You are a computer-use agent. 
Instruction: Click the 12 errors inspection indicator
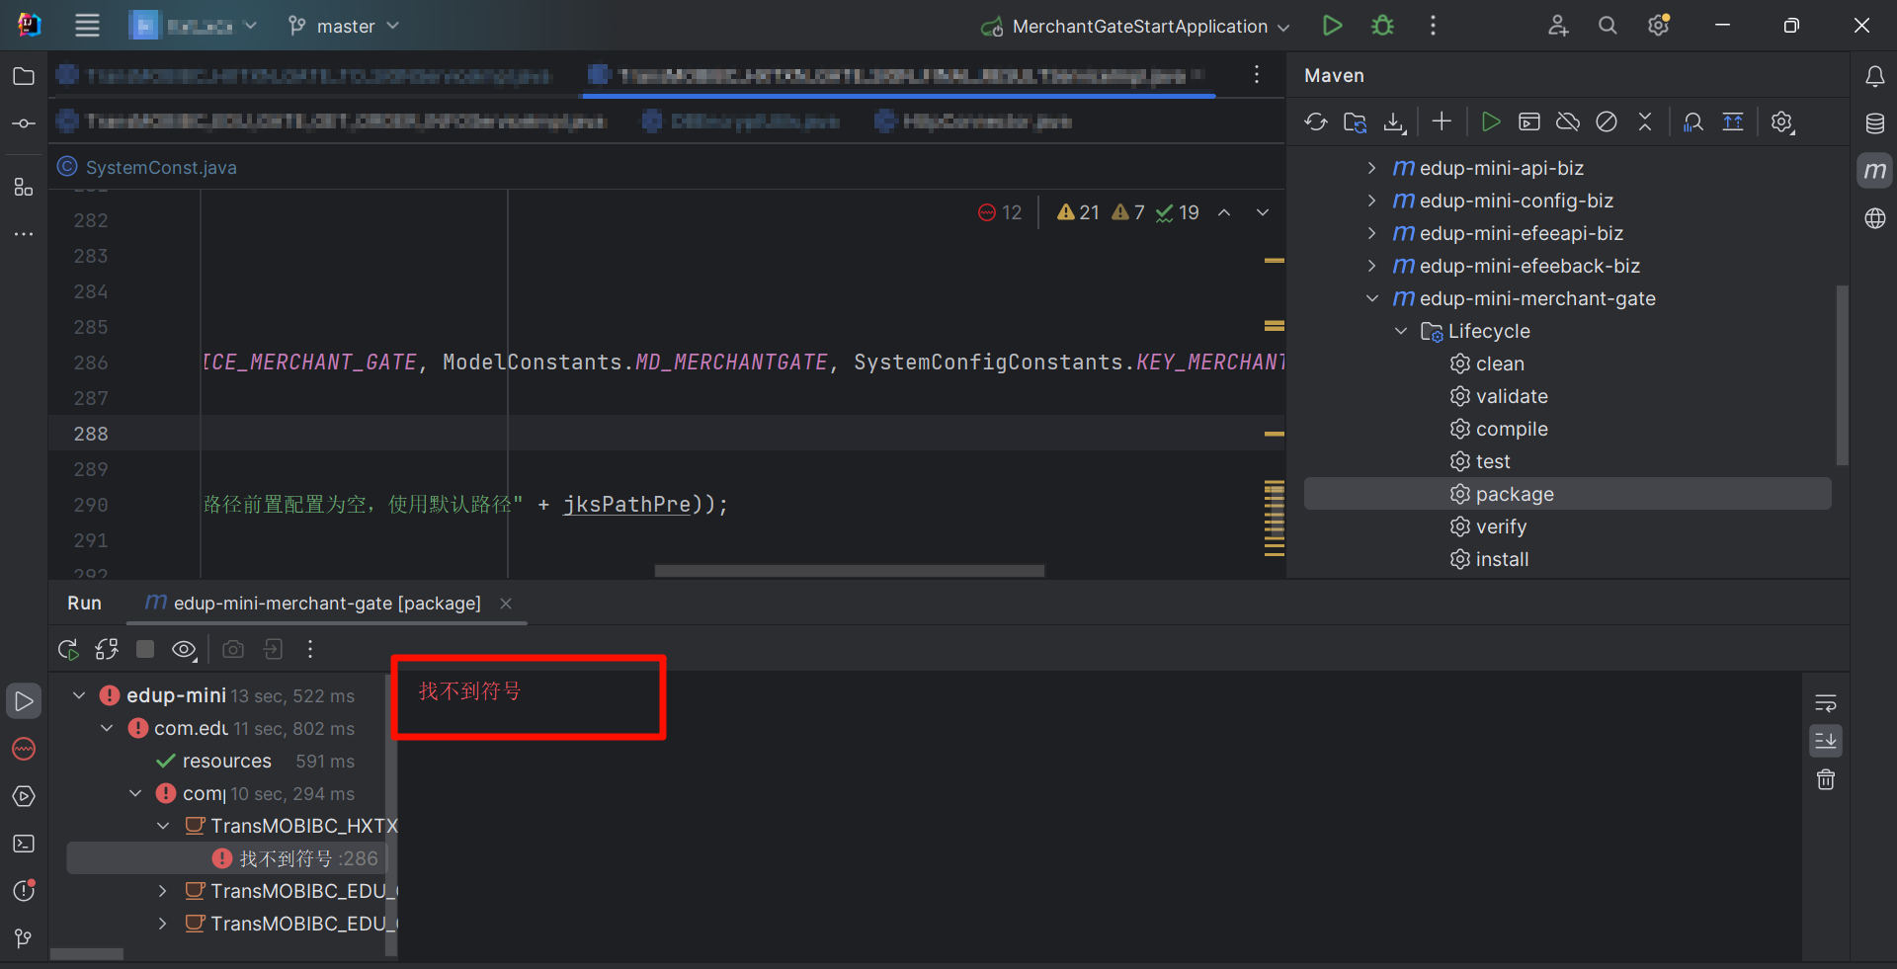pyautogui.click(x=1000, y=212)
